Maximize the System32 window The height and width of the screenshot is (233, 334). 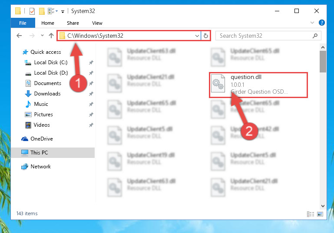click(297, 11)
